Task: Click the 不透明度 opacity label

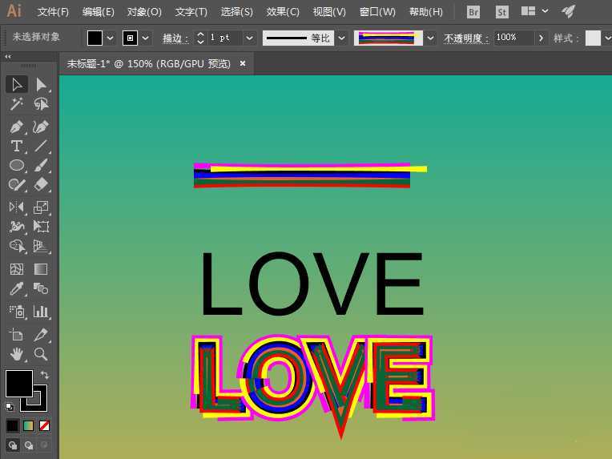Action: 465,38
